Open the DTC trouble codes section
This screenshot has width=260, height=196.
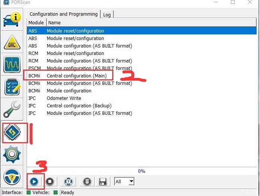(x=12, y=42)
